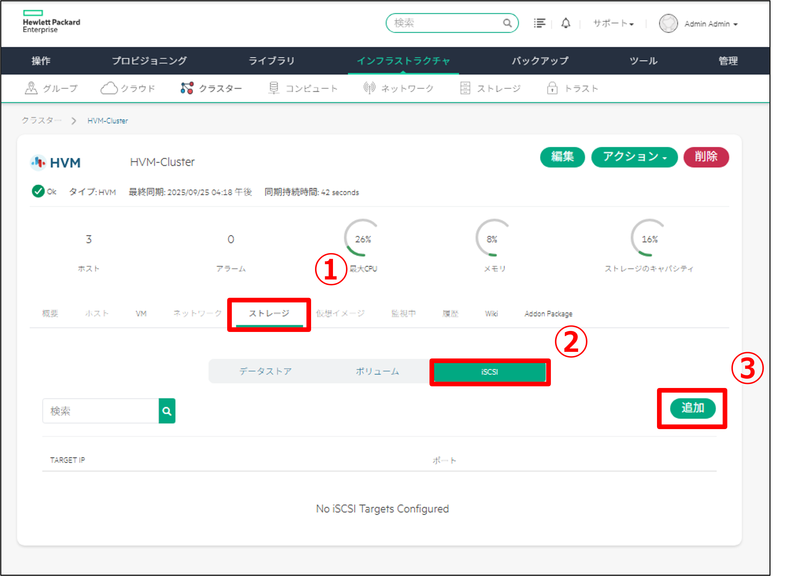
Task: Open コンピュート section icon
Action: coord(274,88)
